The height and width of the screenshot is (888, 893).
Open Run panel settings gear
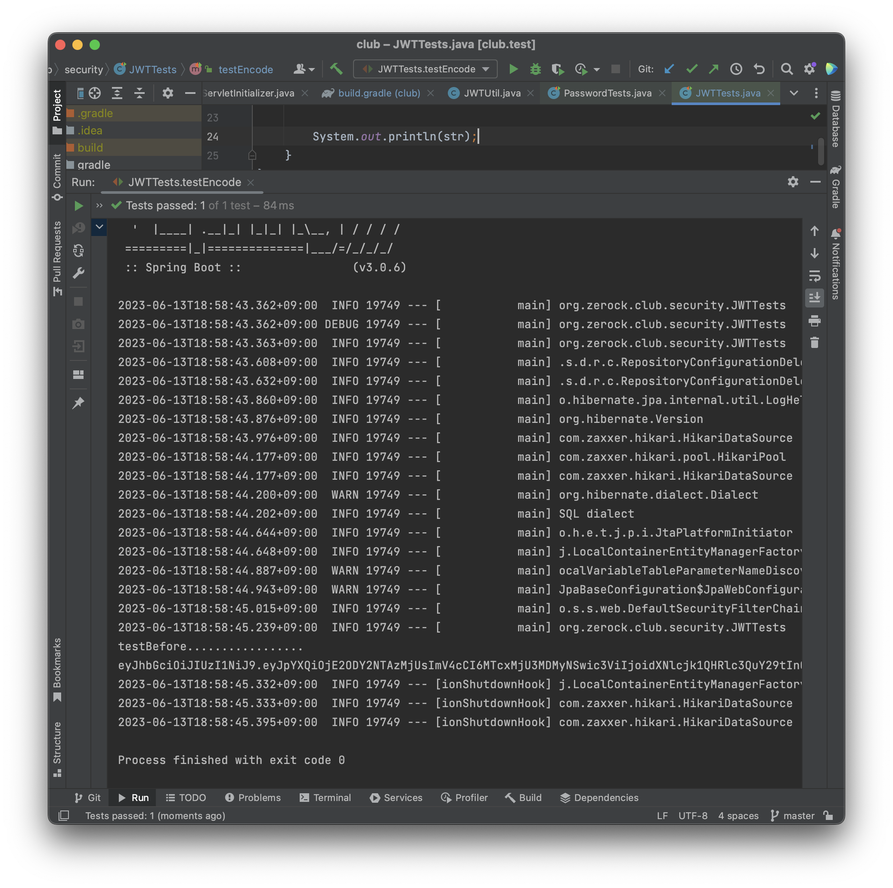pos(793,182)
